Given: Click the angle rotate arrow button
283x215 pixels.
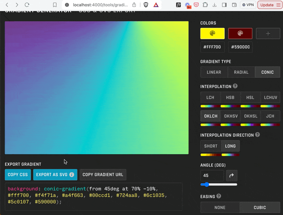Looking at the screenshot, I should tap(232, 175).
